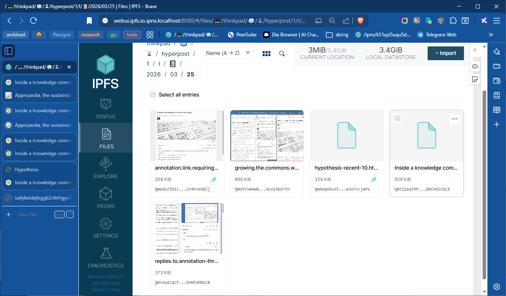Open the Status page in IPFS sidebar
The image size is (506, 296).
[105, 109]
